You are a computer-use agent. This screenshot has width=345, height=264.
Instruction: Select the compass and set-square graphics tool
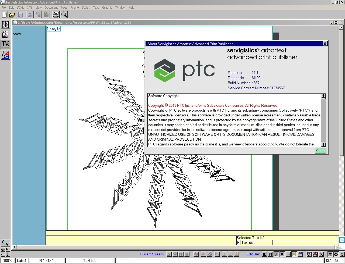click(5, 55)
